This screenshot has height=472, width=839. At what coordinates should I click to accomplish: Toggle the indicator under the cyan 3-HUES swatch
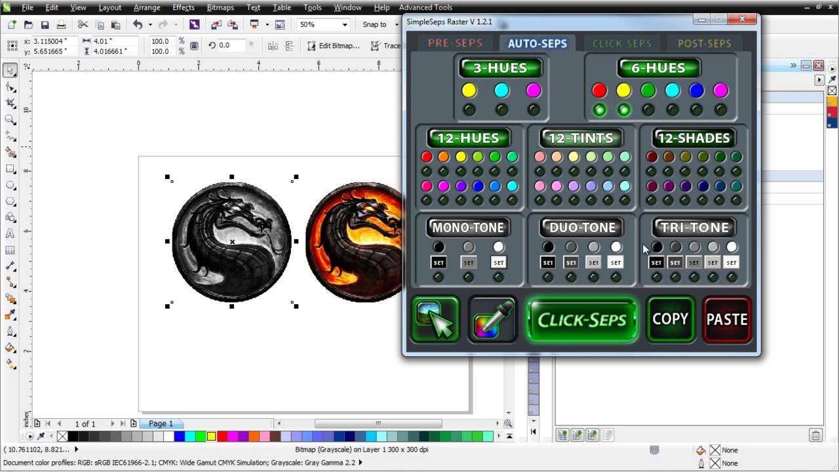point(501,109)
